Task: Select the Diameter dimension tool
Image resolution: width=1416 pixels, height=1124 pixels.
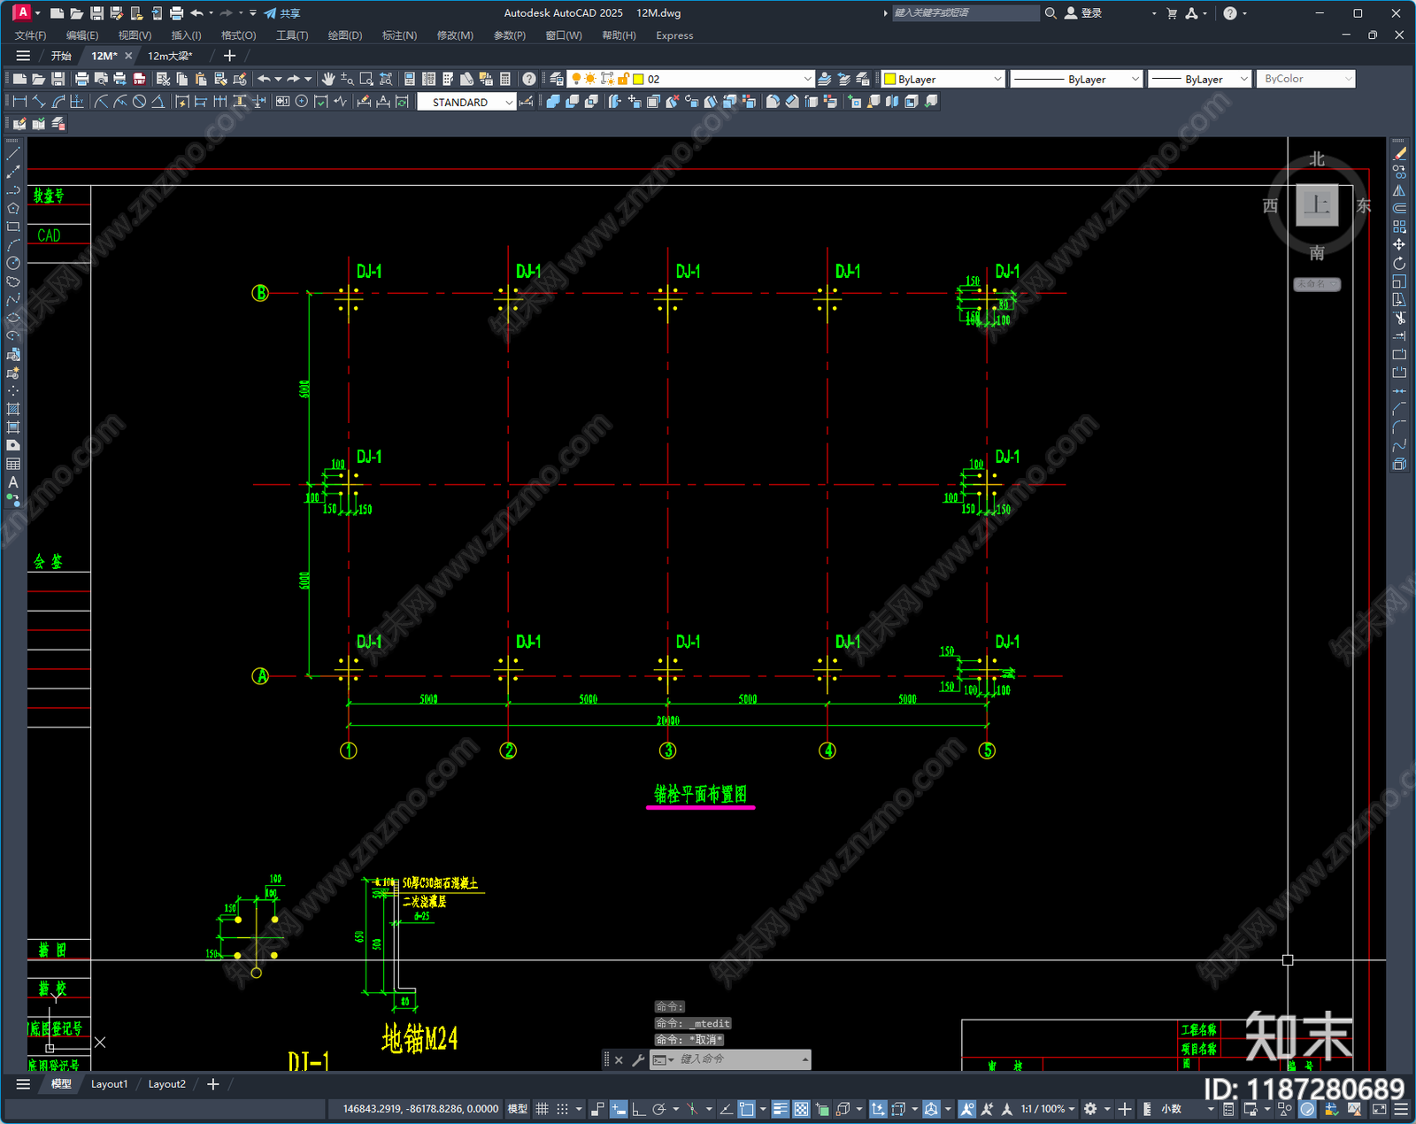Action: tap(139, 102)
